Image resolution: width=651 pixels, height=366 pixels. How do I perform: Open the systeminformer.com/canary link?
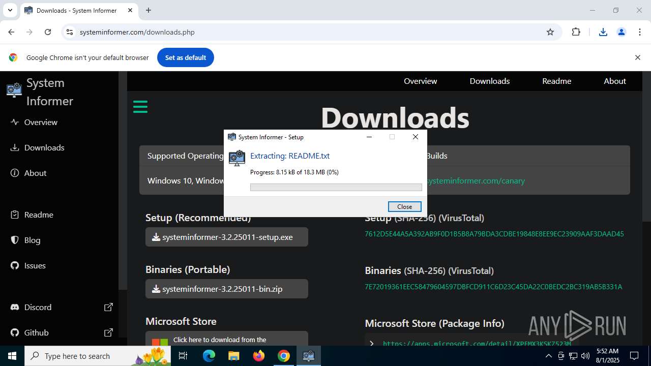[x=475, y=180]
